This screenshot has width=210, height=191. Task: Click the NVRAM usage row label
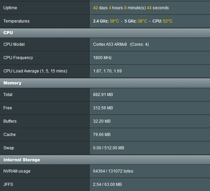click(x=17, y=171)
